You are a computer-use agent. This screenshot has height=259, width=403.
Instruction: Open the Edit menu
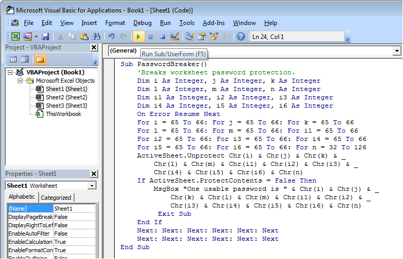pos(47,23)
